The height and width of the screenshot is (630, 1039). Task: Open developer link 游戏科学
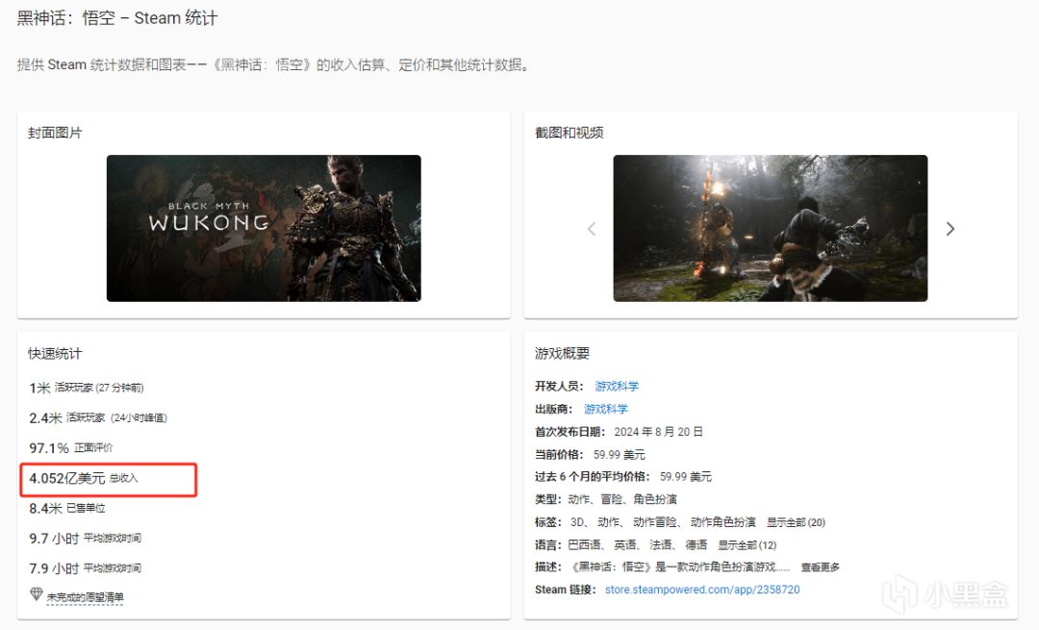click(617, 387)
